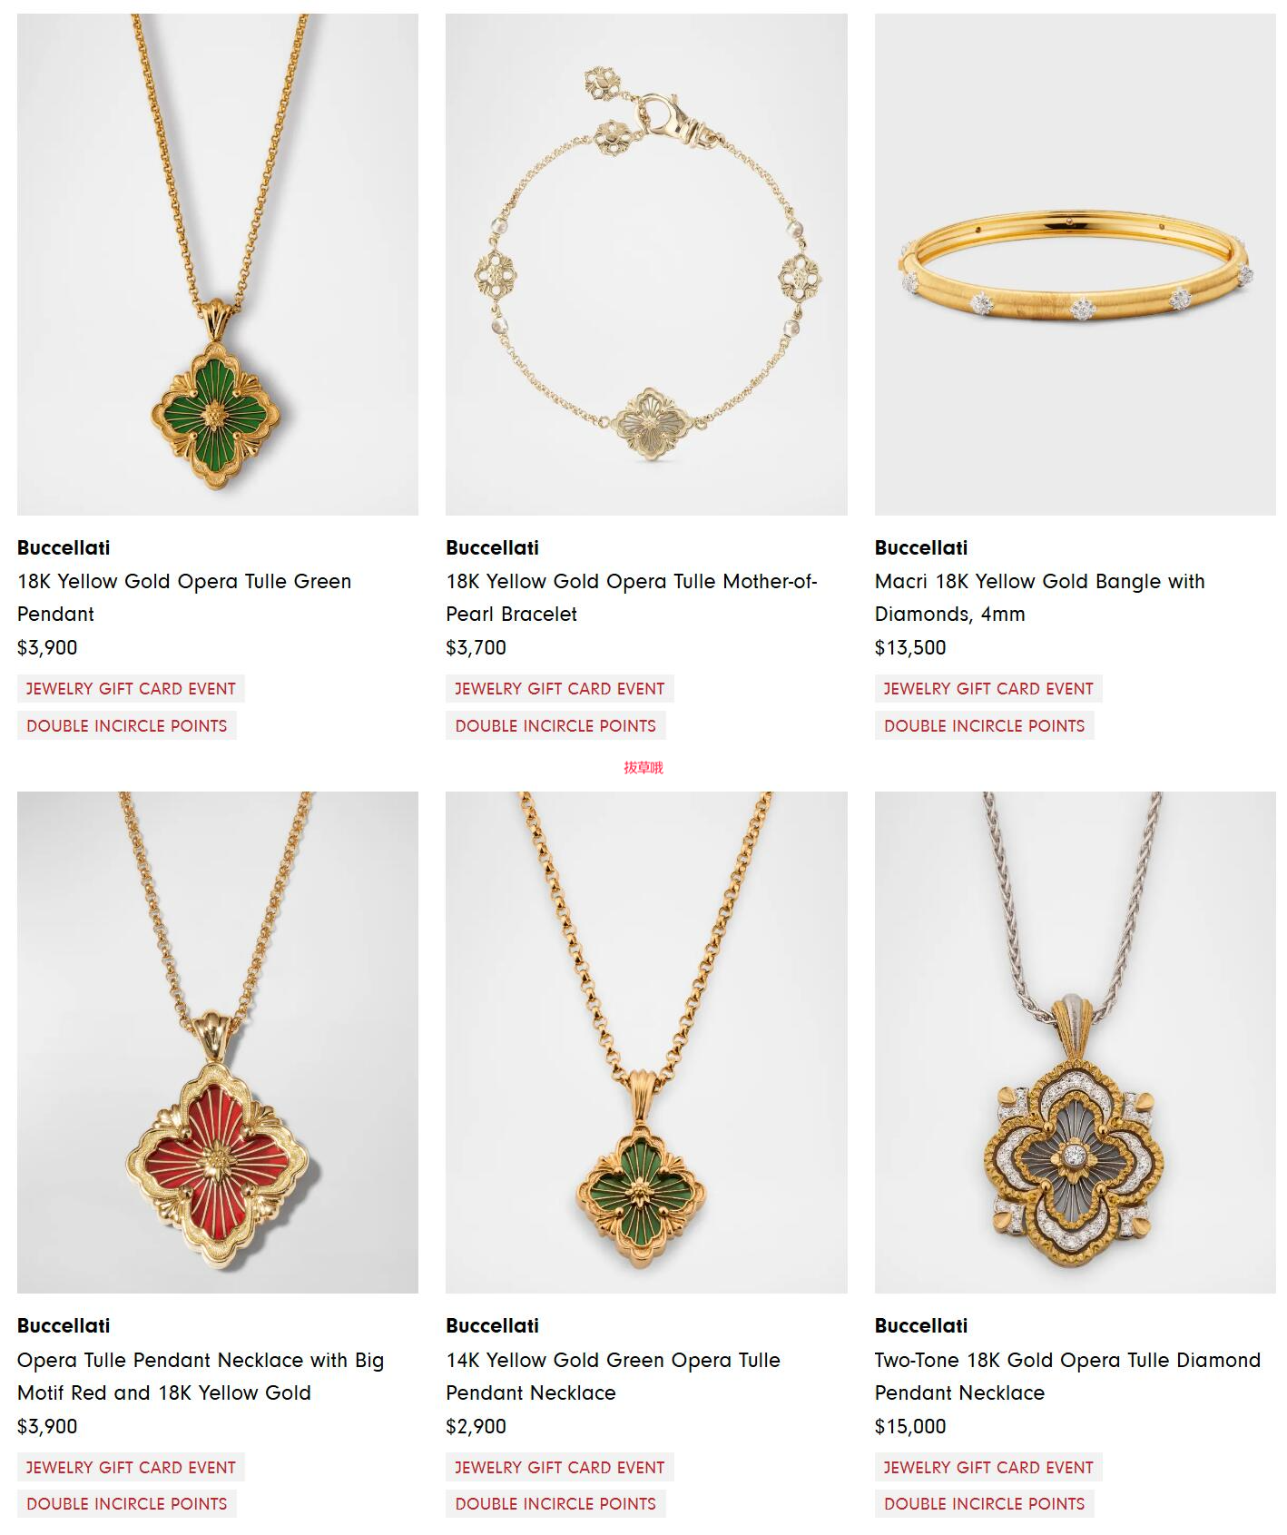Click Jewelry Gift Card Event tag under $3,700 bracelet
Screen dimensions: 1287x1535
[560, 689]
